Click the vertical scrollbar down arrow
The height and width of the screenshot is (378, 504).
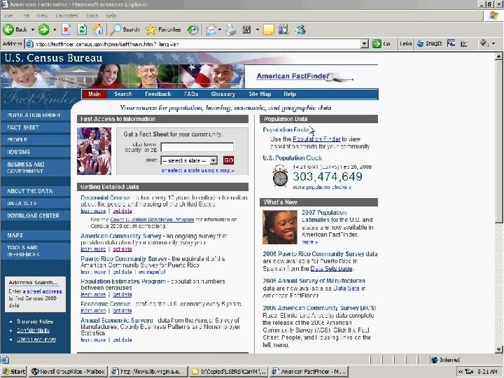pyautogui.click(x=498, y=349)
